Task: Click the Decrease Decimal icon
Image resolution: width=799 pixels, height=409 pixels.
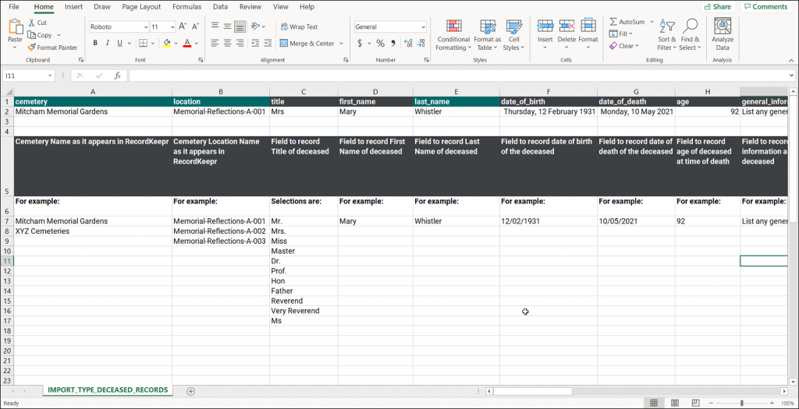Action: click(421, 44)
